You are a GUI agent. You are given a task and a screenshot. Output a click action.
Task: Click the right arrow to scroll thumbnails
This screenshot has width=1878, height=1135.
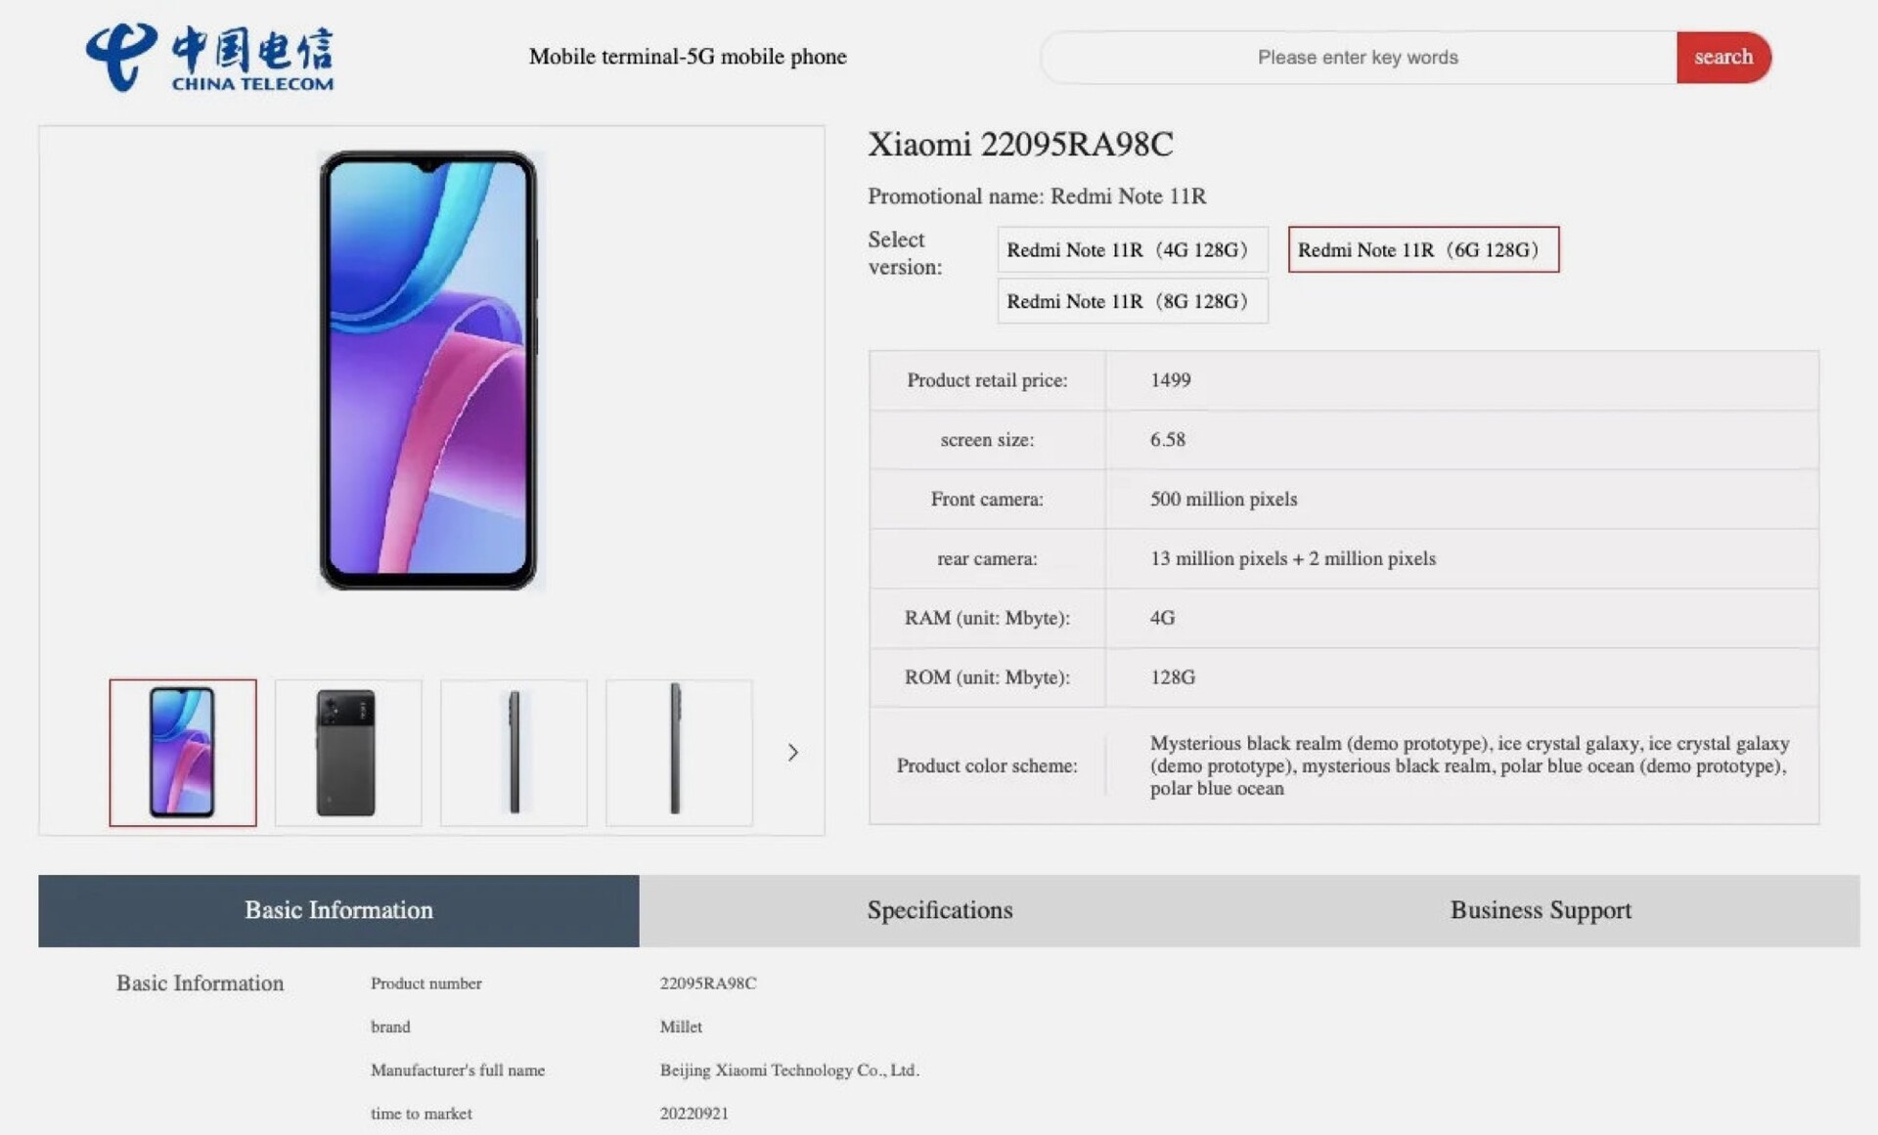point(794,752)
